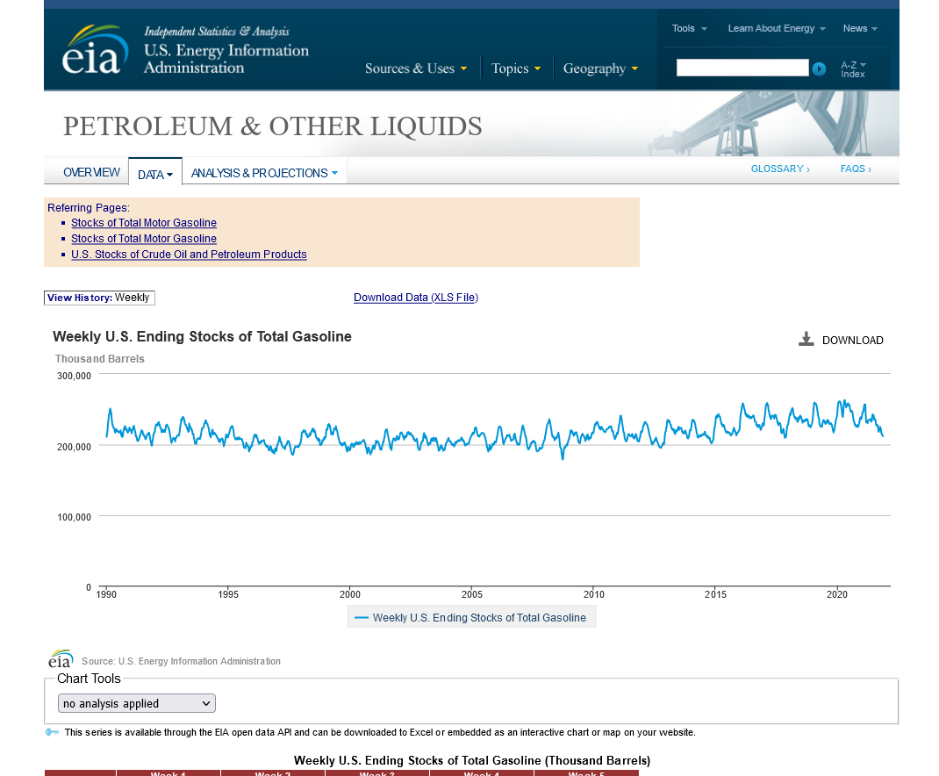The image size is (939, 776).
Task: Open the Geography dropdown menu
Action: pos(600,68)
